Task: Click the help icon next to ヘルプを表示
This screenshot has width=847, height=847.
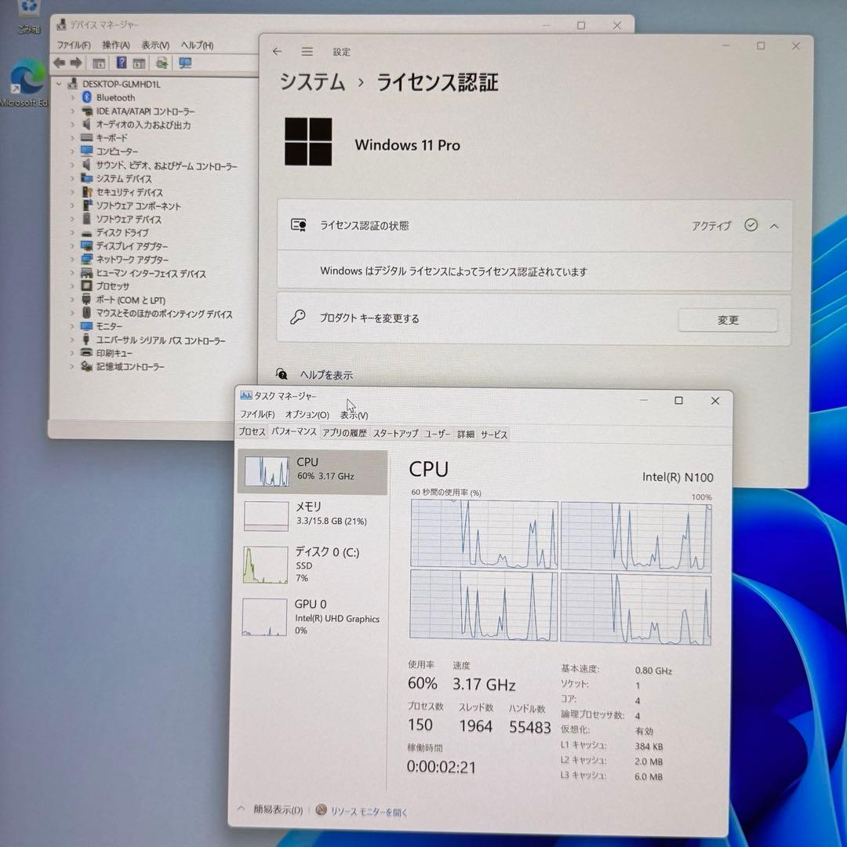Action: [282, 374]
